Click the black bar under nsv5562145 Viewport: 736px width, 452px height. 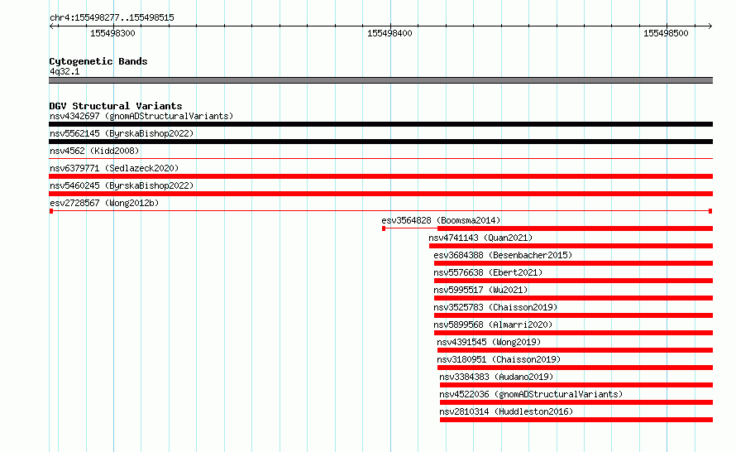[x=380, y=142]
